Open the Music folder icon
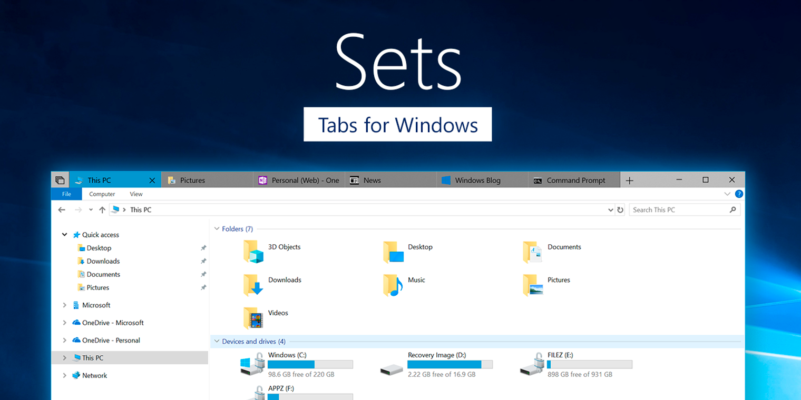 click(x=393, y=285)
